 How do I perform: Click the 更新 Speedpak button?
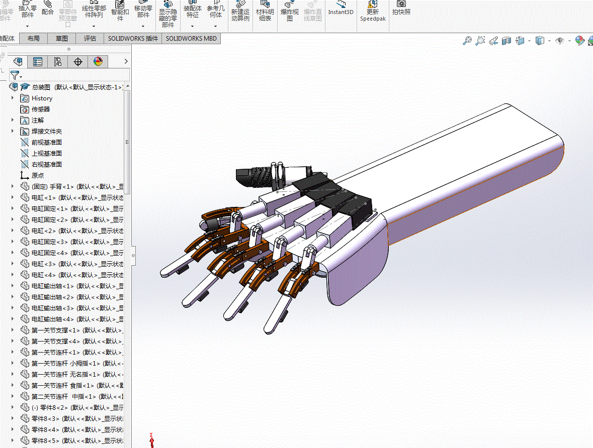click(x=373, y=12)
